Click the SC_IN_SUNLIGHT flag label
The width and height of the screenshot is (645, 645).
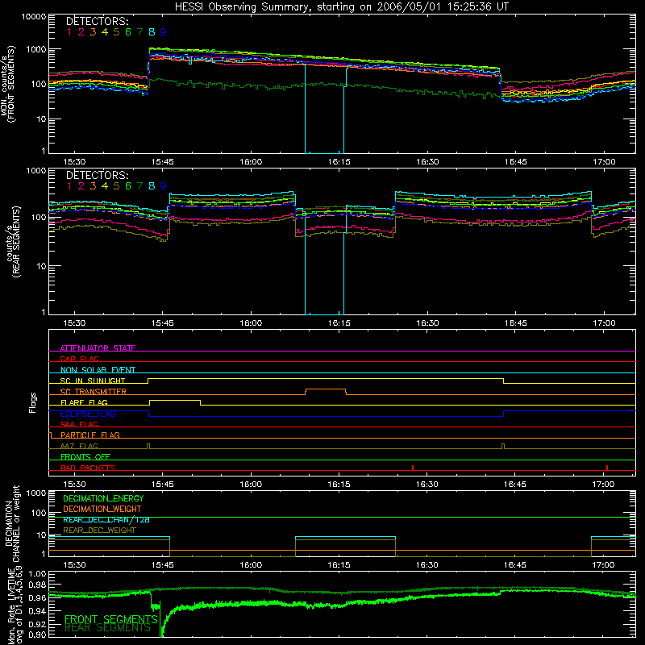93,381
